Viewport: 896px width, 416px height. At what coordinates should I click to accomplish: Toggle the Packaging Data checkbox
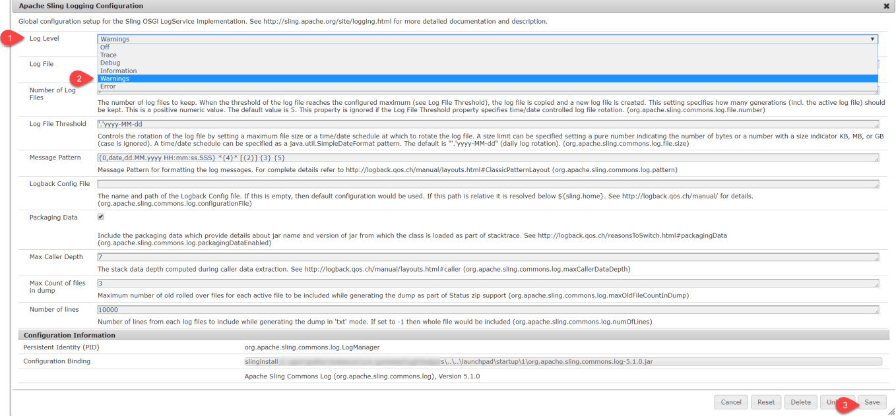point(101,217)
